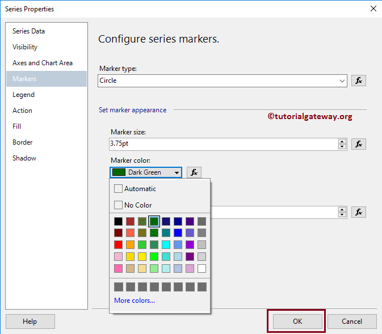Pick the bright red color swatch
Viewport: 382px width, 334px height.
coord(118,244)
